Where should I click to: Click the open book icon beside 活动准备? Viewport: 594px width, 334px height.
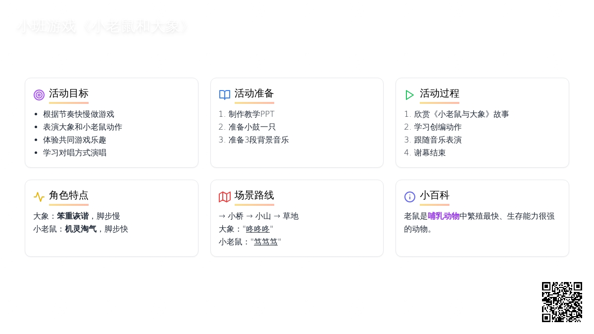(225, 95)
